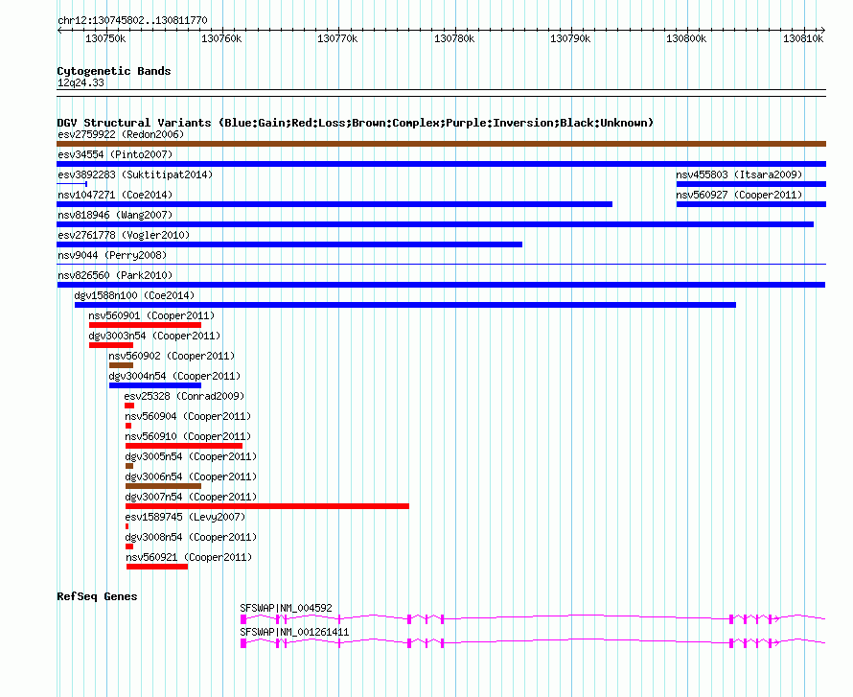Click the 130810k ruler tick label
The height and width of the screenshot is (697, 853).
(x=803, y=38)
